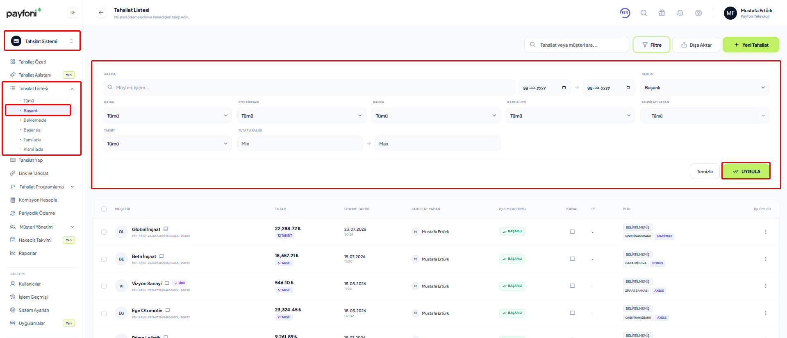This screenshot has width=787, height=338.
Task: Open Beklemede sub-item under Tahsilat Listesi
Action: 35,120
